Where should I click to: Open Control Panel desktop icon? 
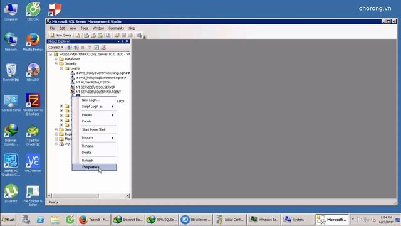pyautogui.click(x=11, y=103)
